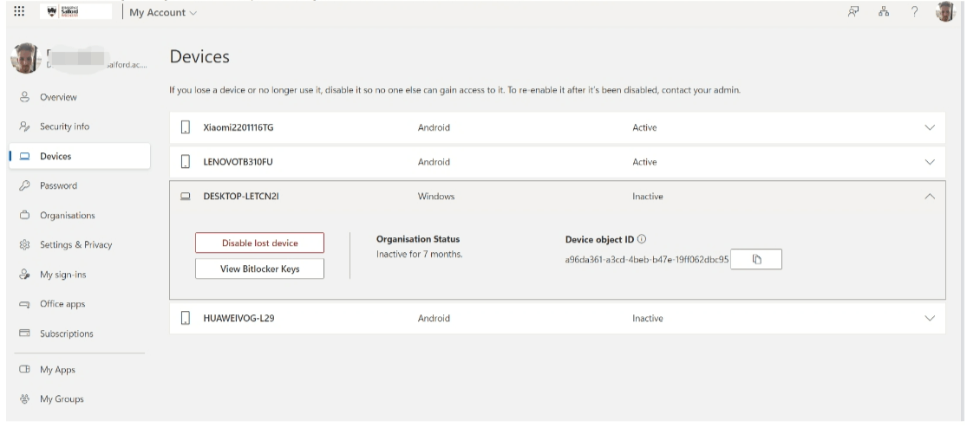Copy the Device object ID
The image size is (967, 434).
coord(757,260)
